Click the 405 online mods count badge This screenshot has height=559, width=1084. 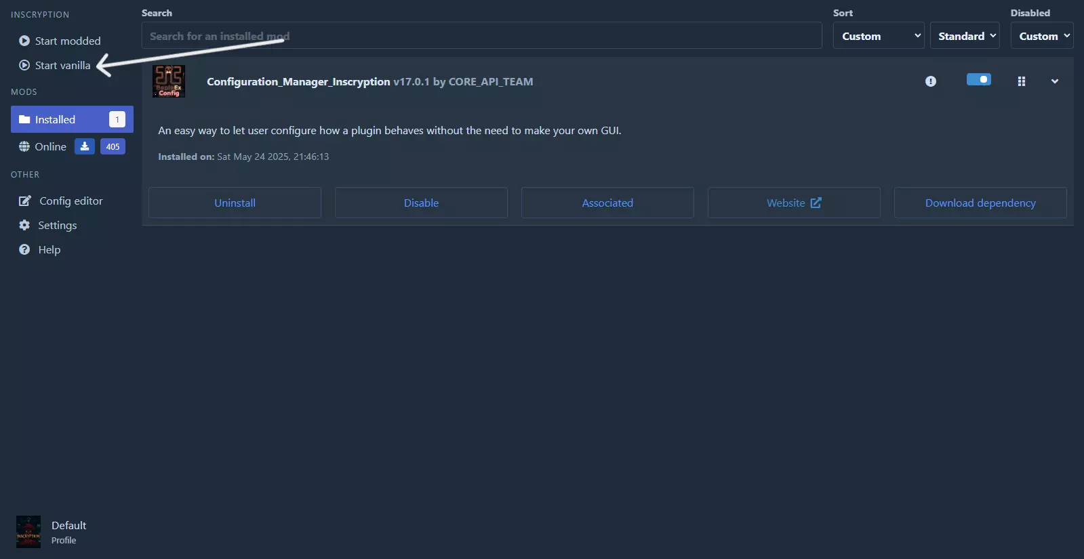click(x=113, y=146)
